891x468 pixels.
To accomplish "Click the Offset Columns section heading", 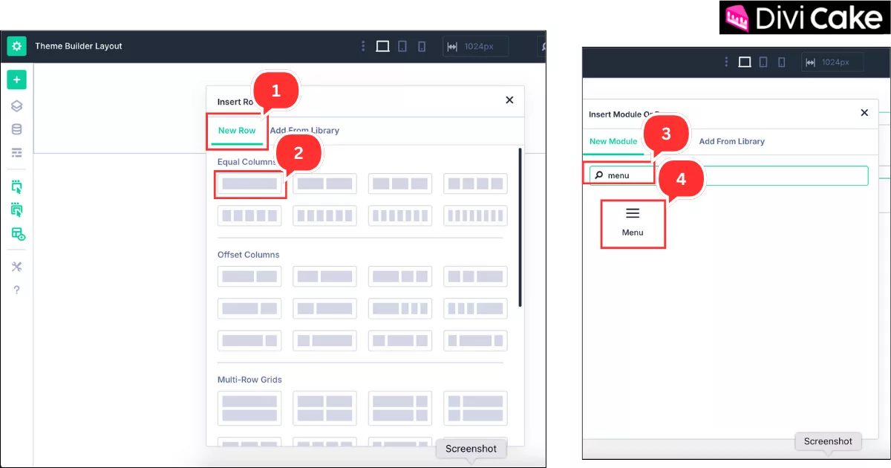I will [x=249, y=255].
